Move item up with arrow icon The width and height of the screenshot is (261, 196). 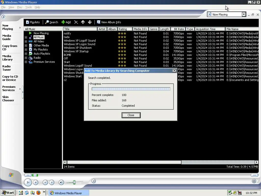point(83,22)
